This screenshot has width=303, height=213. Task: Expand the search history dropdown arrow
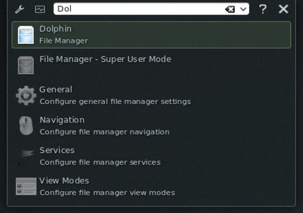(243, 9)
